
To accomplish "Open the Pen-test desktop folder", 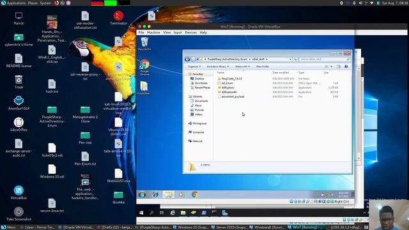I will pos(85,138).
